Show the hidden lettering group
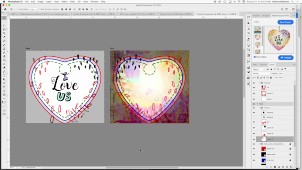Image resolution: width=302 pixels, height=170 pixels. click(254, 117)
